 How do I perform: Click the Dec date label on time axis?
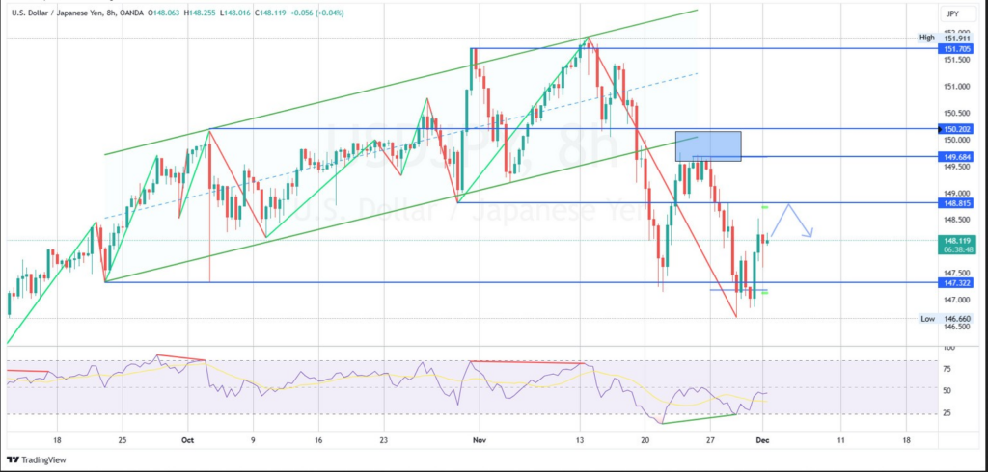point(763,438)
